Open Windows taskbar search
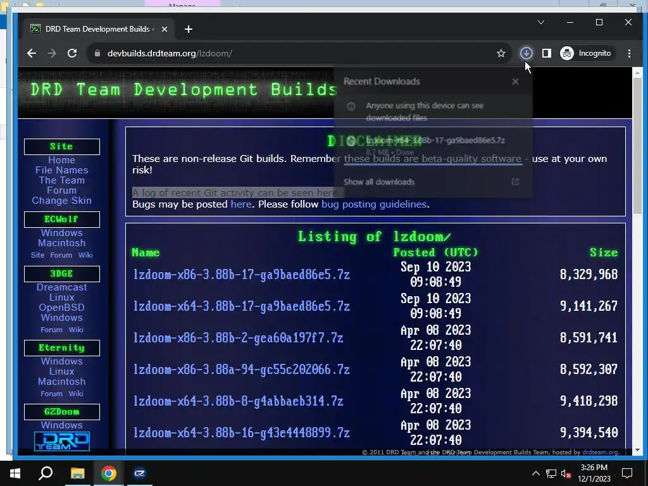The height and width of the screenshot is (486, 648). pos(46,473)
